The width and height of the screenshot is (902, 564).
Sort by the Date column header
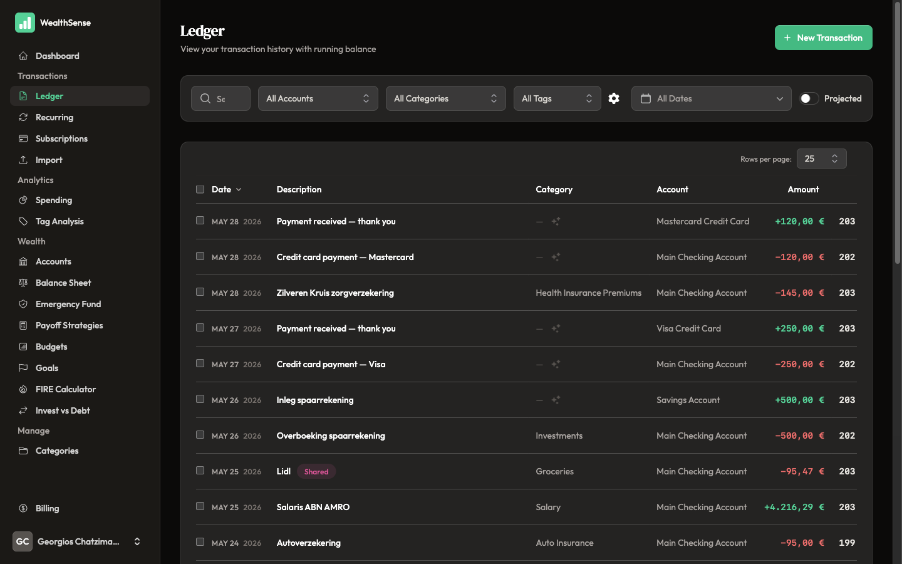[226, 189]
